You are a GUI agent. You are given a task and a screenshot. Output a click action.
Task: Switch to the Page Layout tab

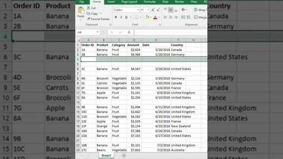(x=129, y=2)
